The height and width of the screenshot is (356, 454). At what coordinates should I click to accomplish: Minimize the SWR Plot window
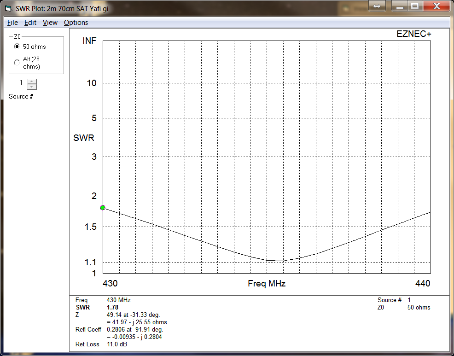[401, 6]
